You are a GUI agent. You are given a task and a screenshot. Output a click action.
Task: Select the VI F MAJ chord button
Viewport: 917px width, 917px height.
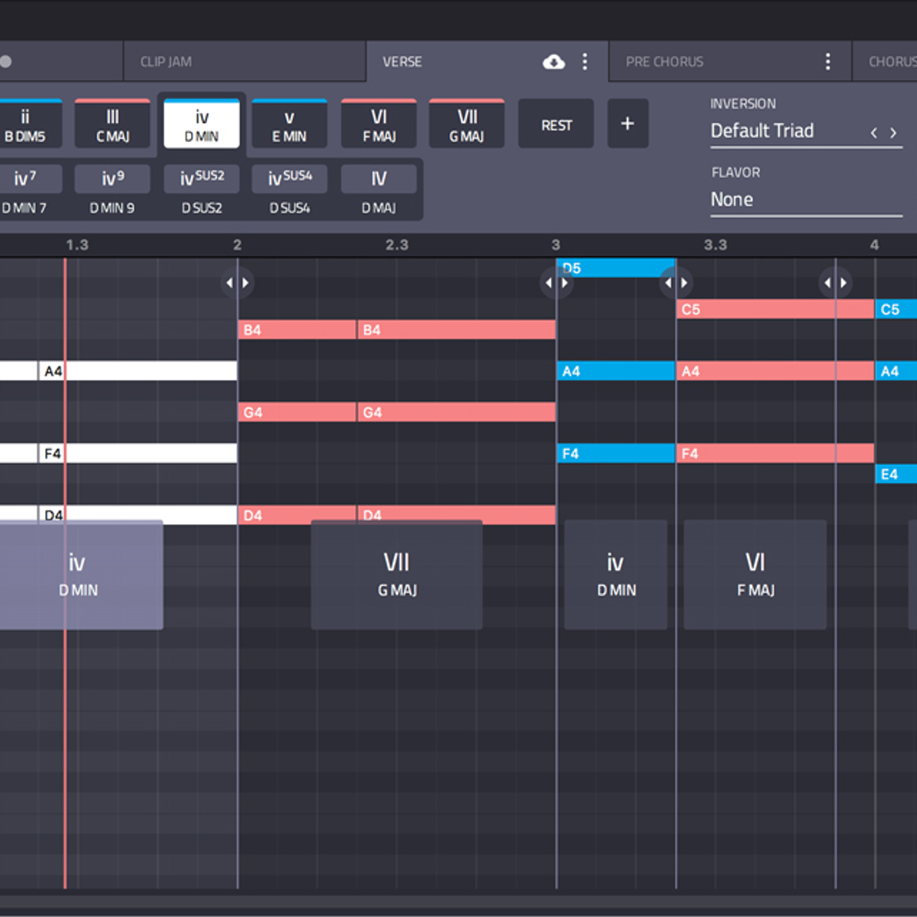[379, 125]
